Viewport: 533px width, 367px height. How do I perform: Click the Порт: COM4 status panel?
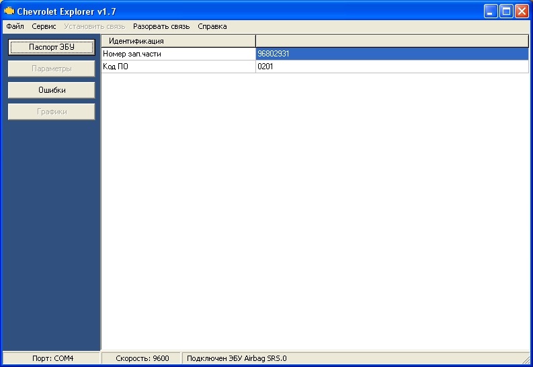click(51, 358)
